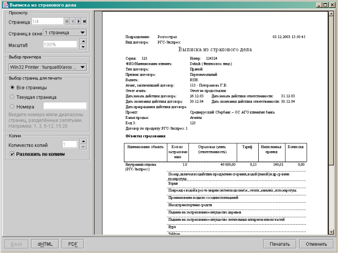Image resolution: width=339 pixels, height=254 pixels.
Task: Toggle the 'Разложить по копиям' checkbox
Action: (13, 154)
